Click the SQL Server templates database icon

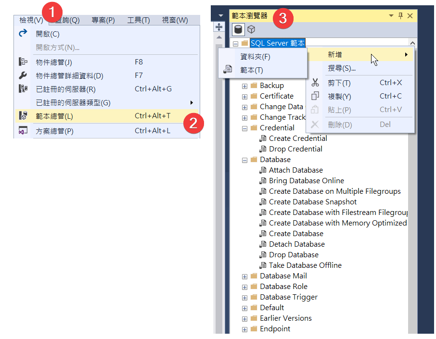238,30
